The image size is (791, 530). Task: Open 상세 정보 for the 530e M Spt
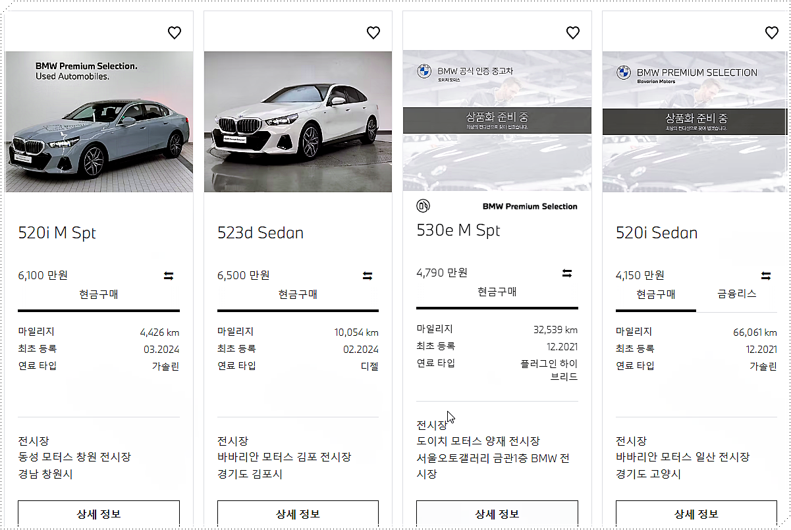pos(497,514)
